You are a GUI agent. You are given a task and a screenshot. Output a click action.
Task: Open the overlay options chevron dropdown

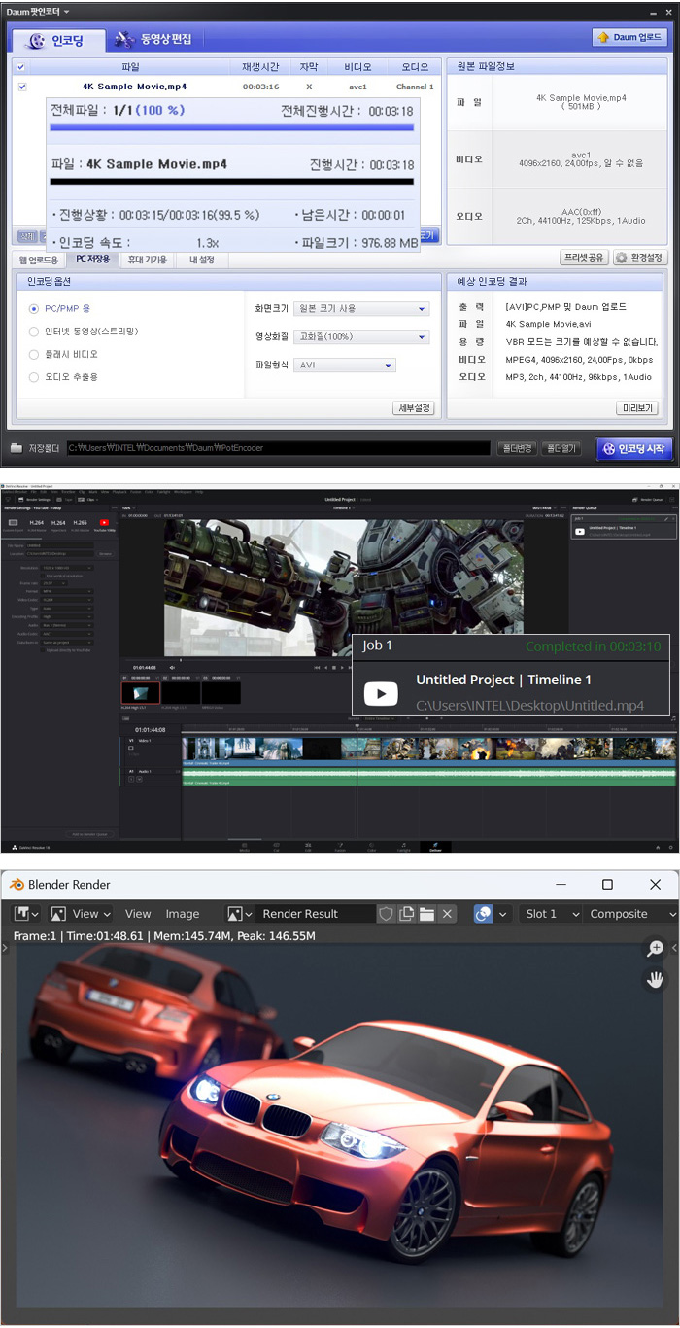click(x=503, y=914)
